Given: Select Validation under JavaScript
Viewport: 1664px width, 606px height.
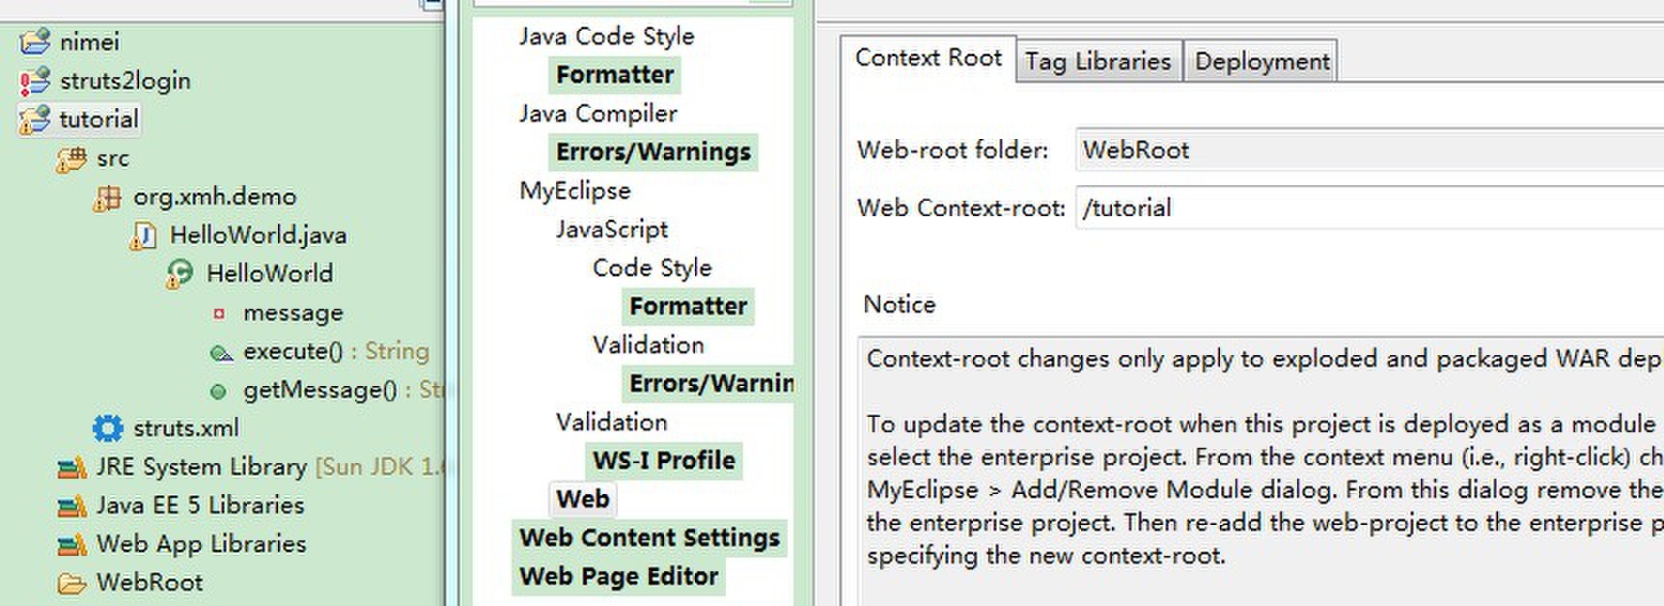Looking at the screenshot, I should click(x=648, y=345).
